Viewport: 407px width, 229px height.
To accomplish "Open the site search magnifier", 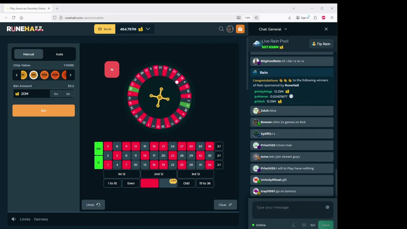I will [x=221, y=29].
